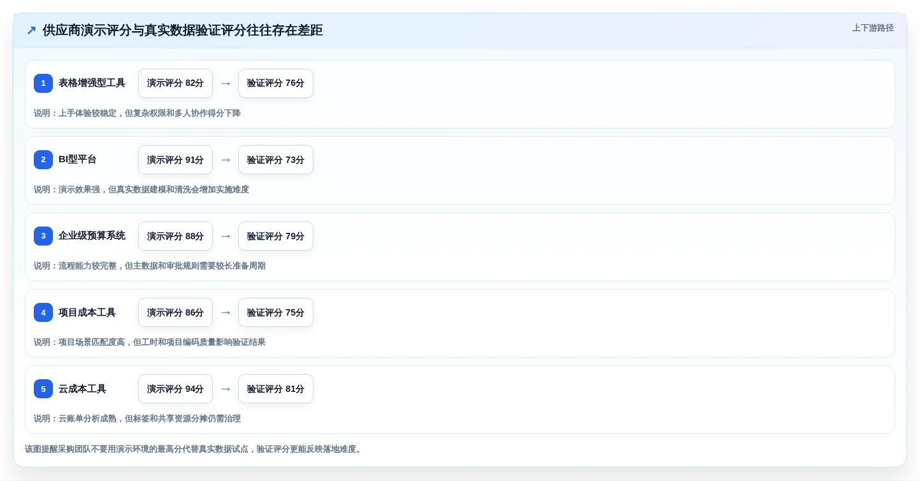Click the arrow between 82分 and 76分
This screenshot has width=920, height=481.
[x=226, y=83]
